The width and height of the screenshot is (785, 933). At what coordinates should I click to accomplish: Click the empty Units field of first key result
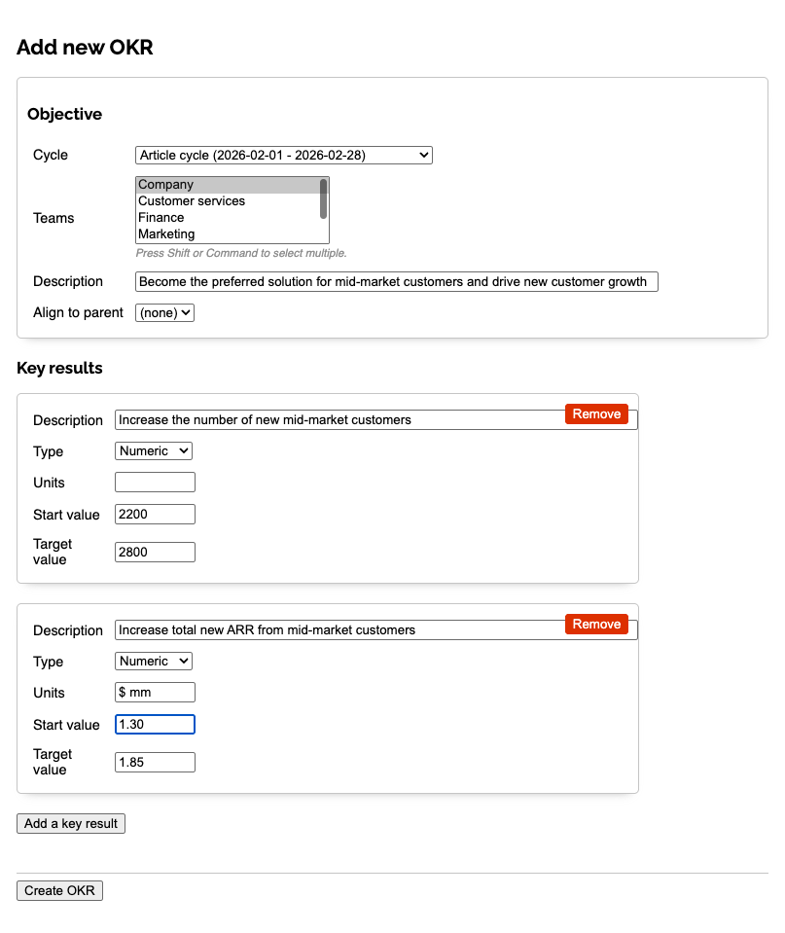point(154,482)
